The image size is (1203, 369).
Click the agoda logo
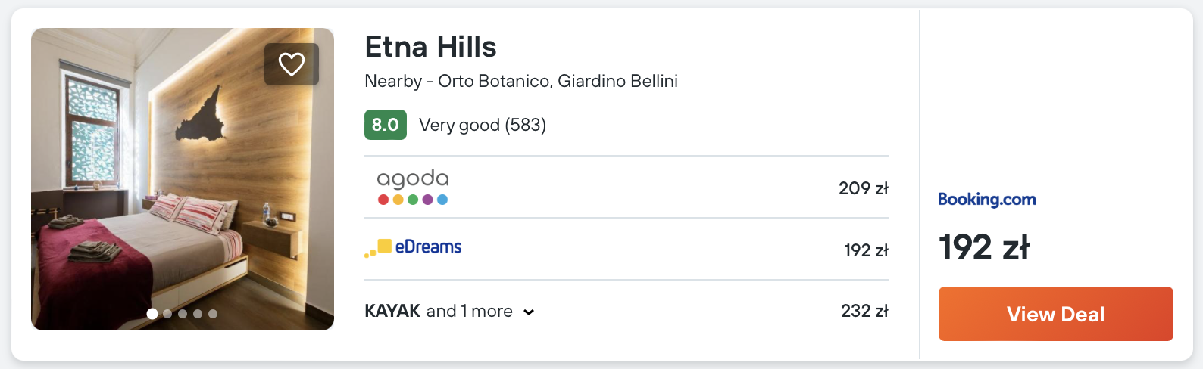tap(413, 187)
